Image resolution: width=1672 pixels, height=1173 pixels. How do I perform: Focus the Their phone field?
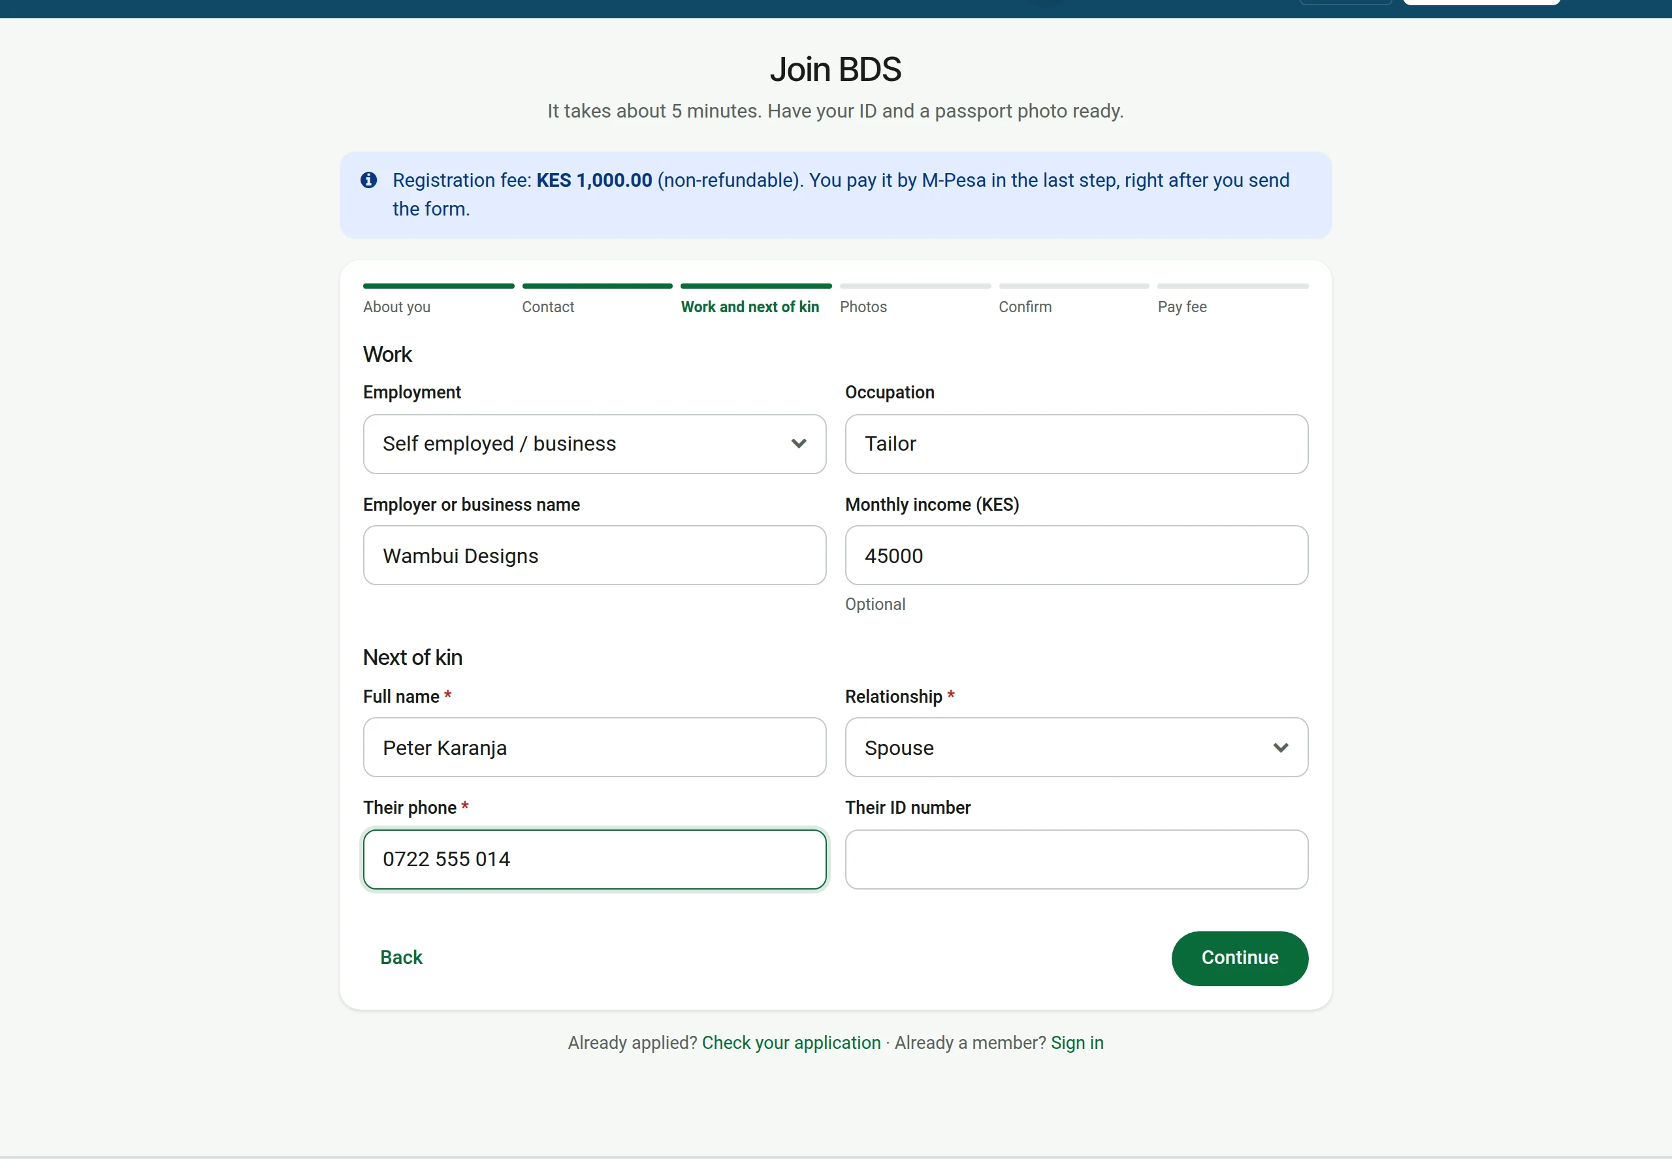click(x=594, y=860)
